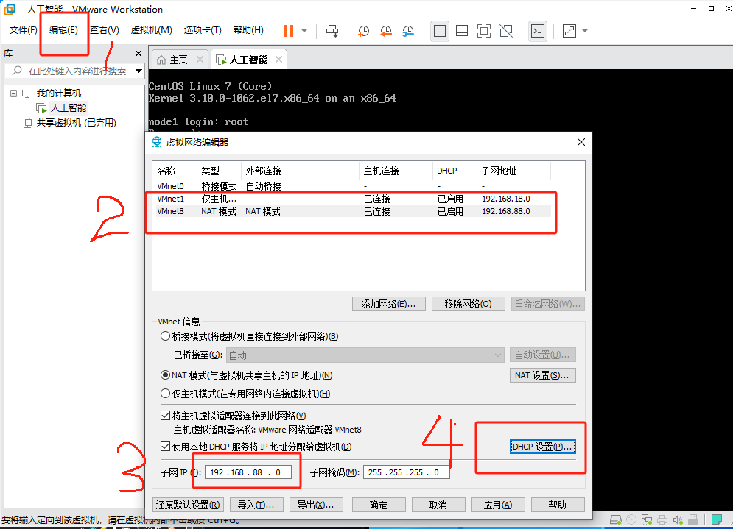Image resolution: width=733 pixels, height=529 pixels.
Task: Close the 库 library panel
Action: coord(138,53)
